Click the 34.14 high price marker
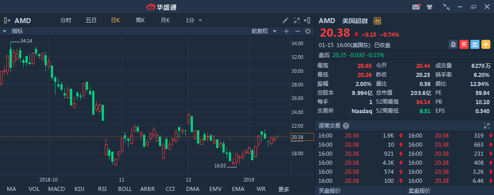The image size is (494, 195). [26, 41]
